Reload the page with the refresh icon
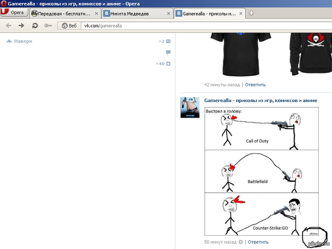Image resolution: width=332 pixels, height=249 pixels. (x=35, y=26)
